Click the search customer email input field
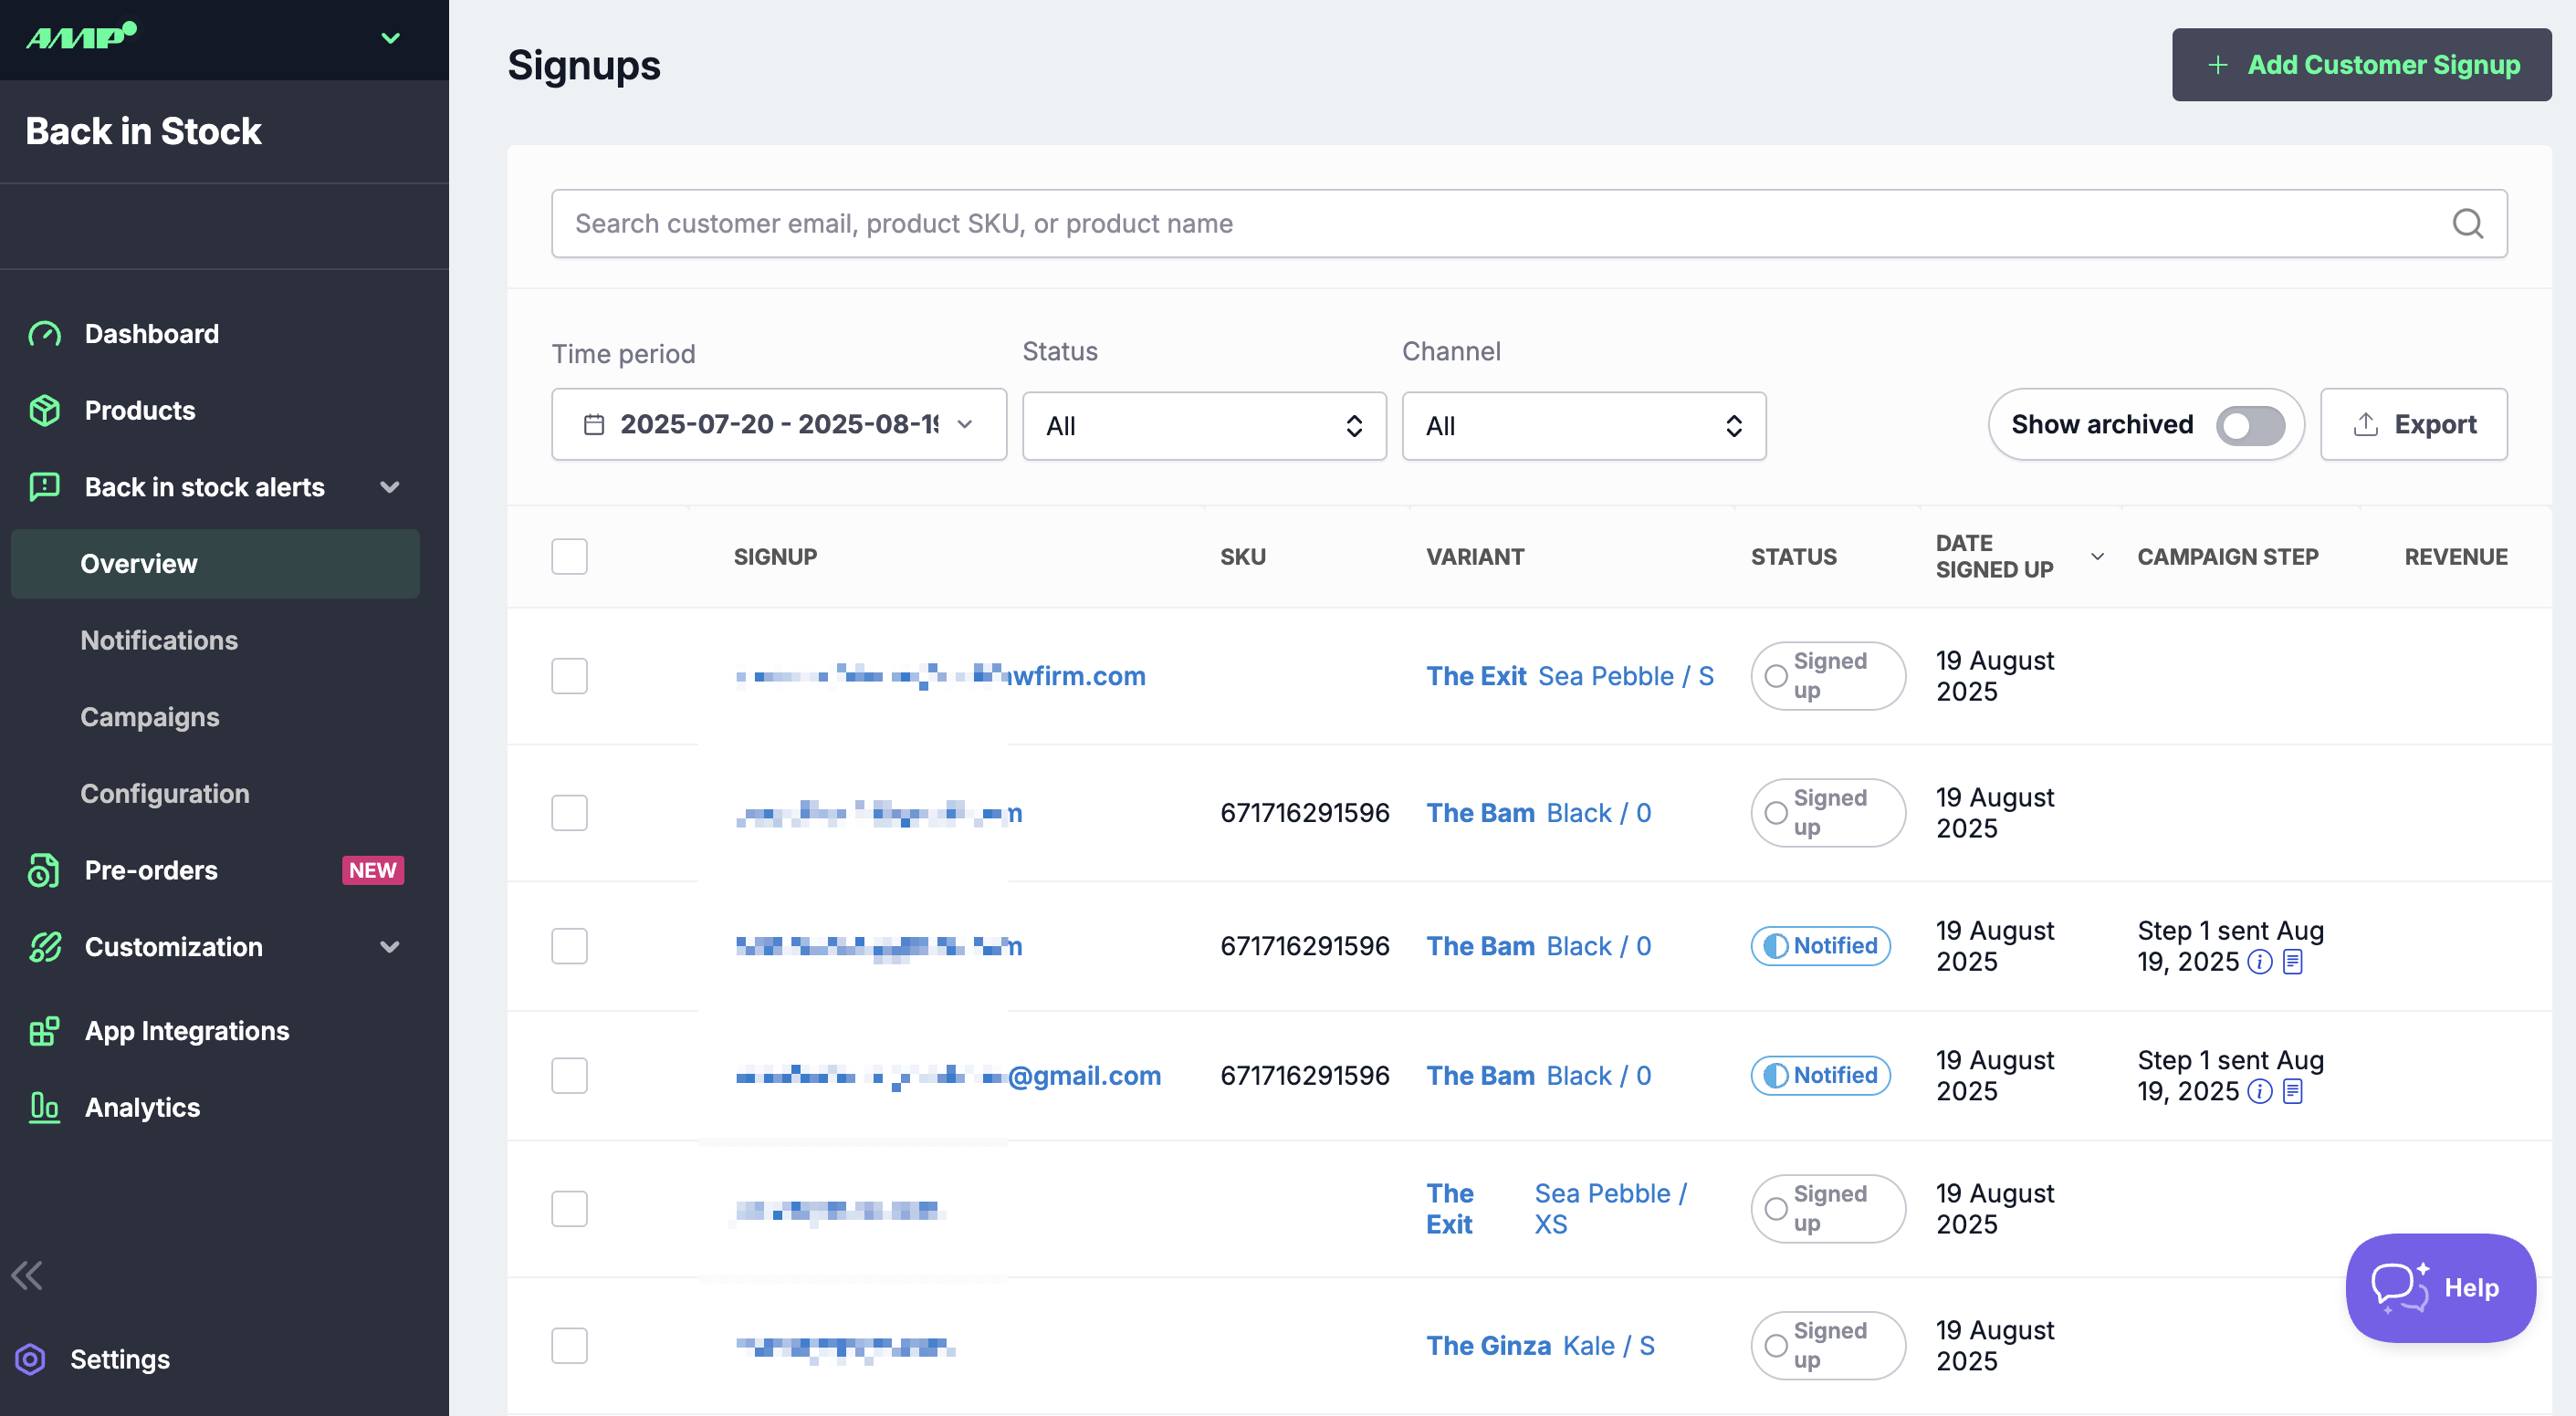The height and width of the screenshot is (1416, 2576). [1529, 224]
